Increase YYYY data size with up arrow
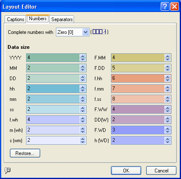Screen dimensions: 181x179 83,56
